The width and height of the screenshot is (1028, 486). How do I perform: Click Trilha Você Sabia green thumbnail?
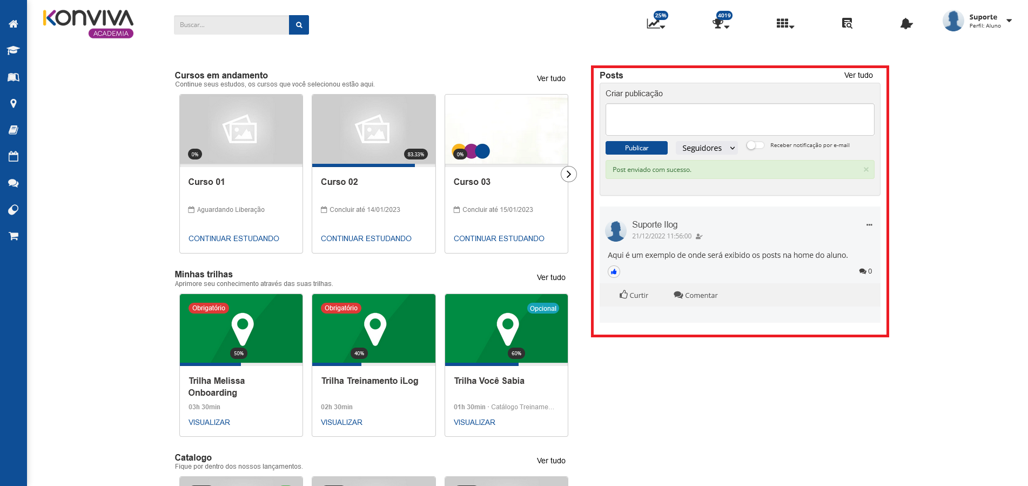(x=506, y=328)
